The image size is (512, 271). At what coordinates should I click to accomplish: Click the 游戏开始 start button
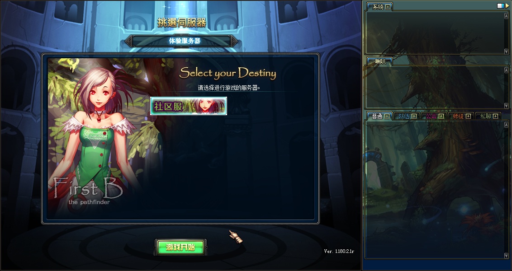180,247
